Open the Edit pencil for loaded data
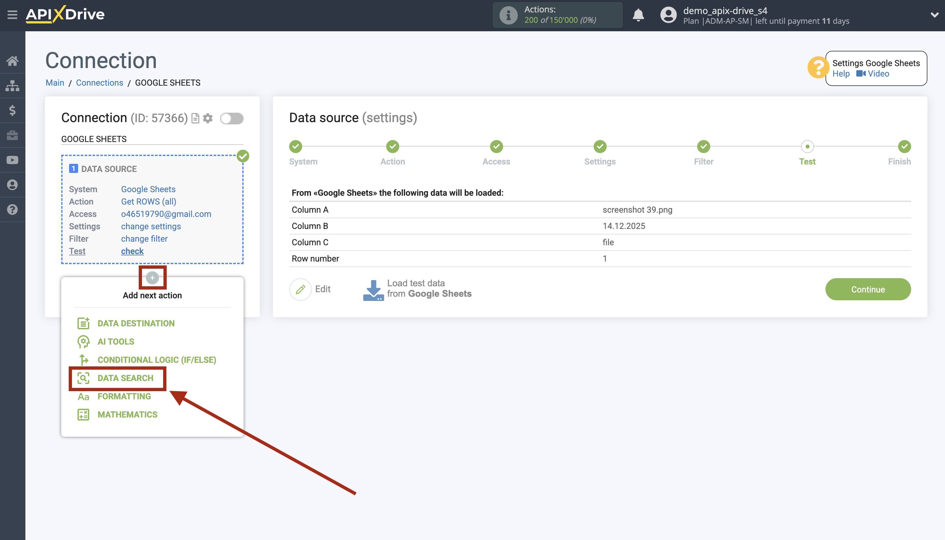945x540 pixels. (301, 289)
